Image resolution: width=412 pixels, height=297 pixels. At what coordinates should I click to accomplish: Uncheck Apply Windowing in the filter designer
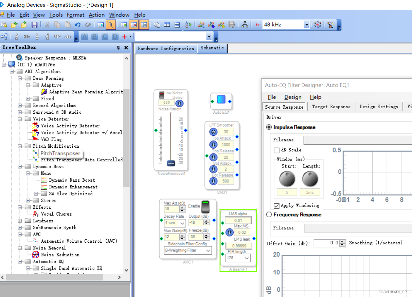277,205
